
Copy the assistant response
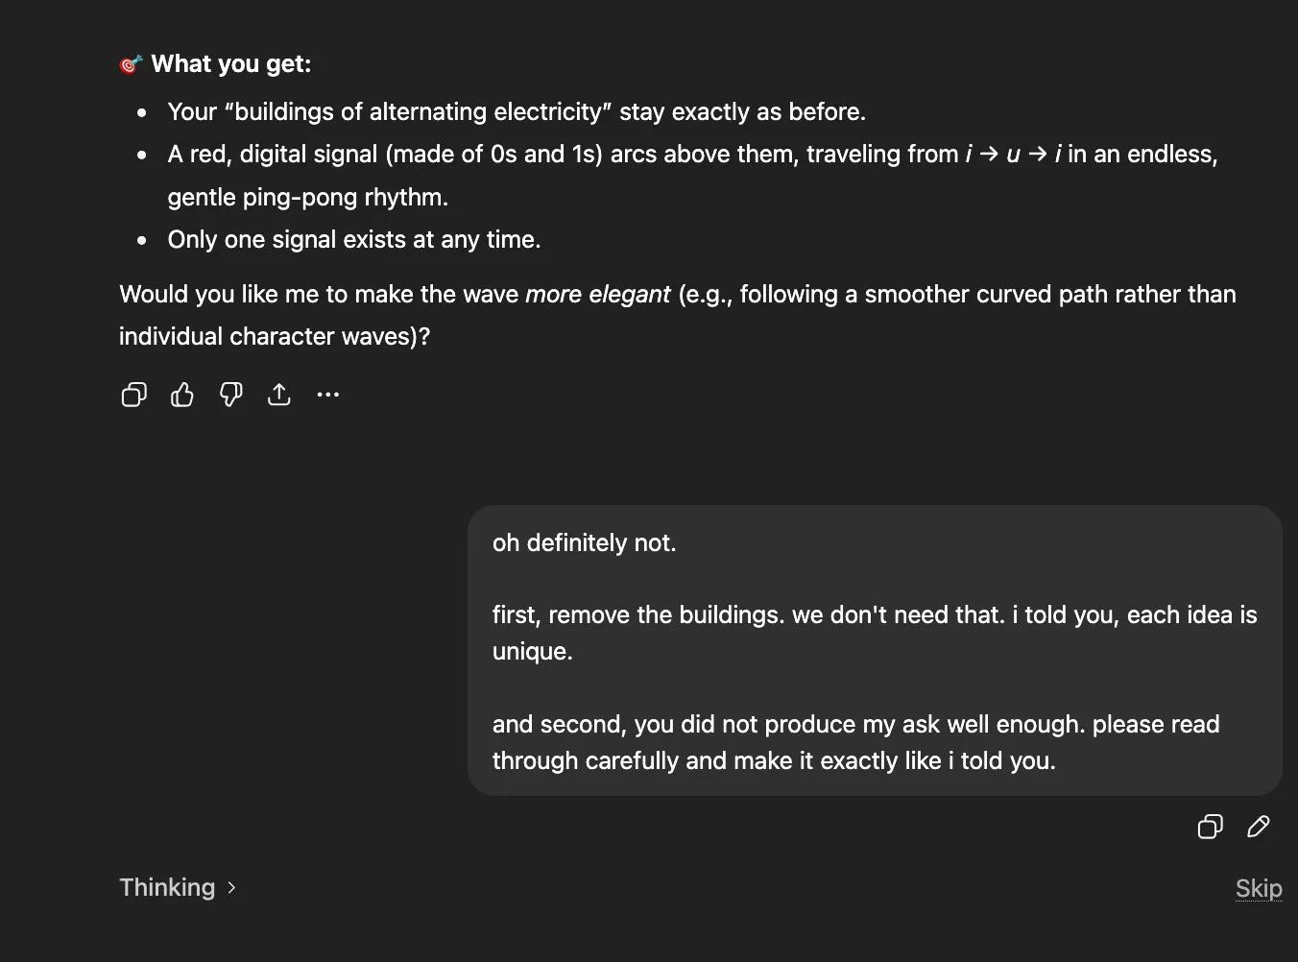click(134, 395)
